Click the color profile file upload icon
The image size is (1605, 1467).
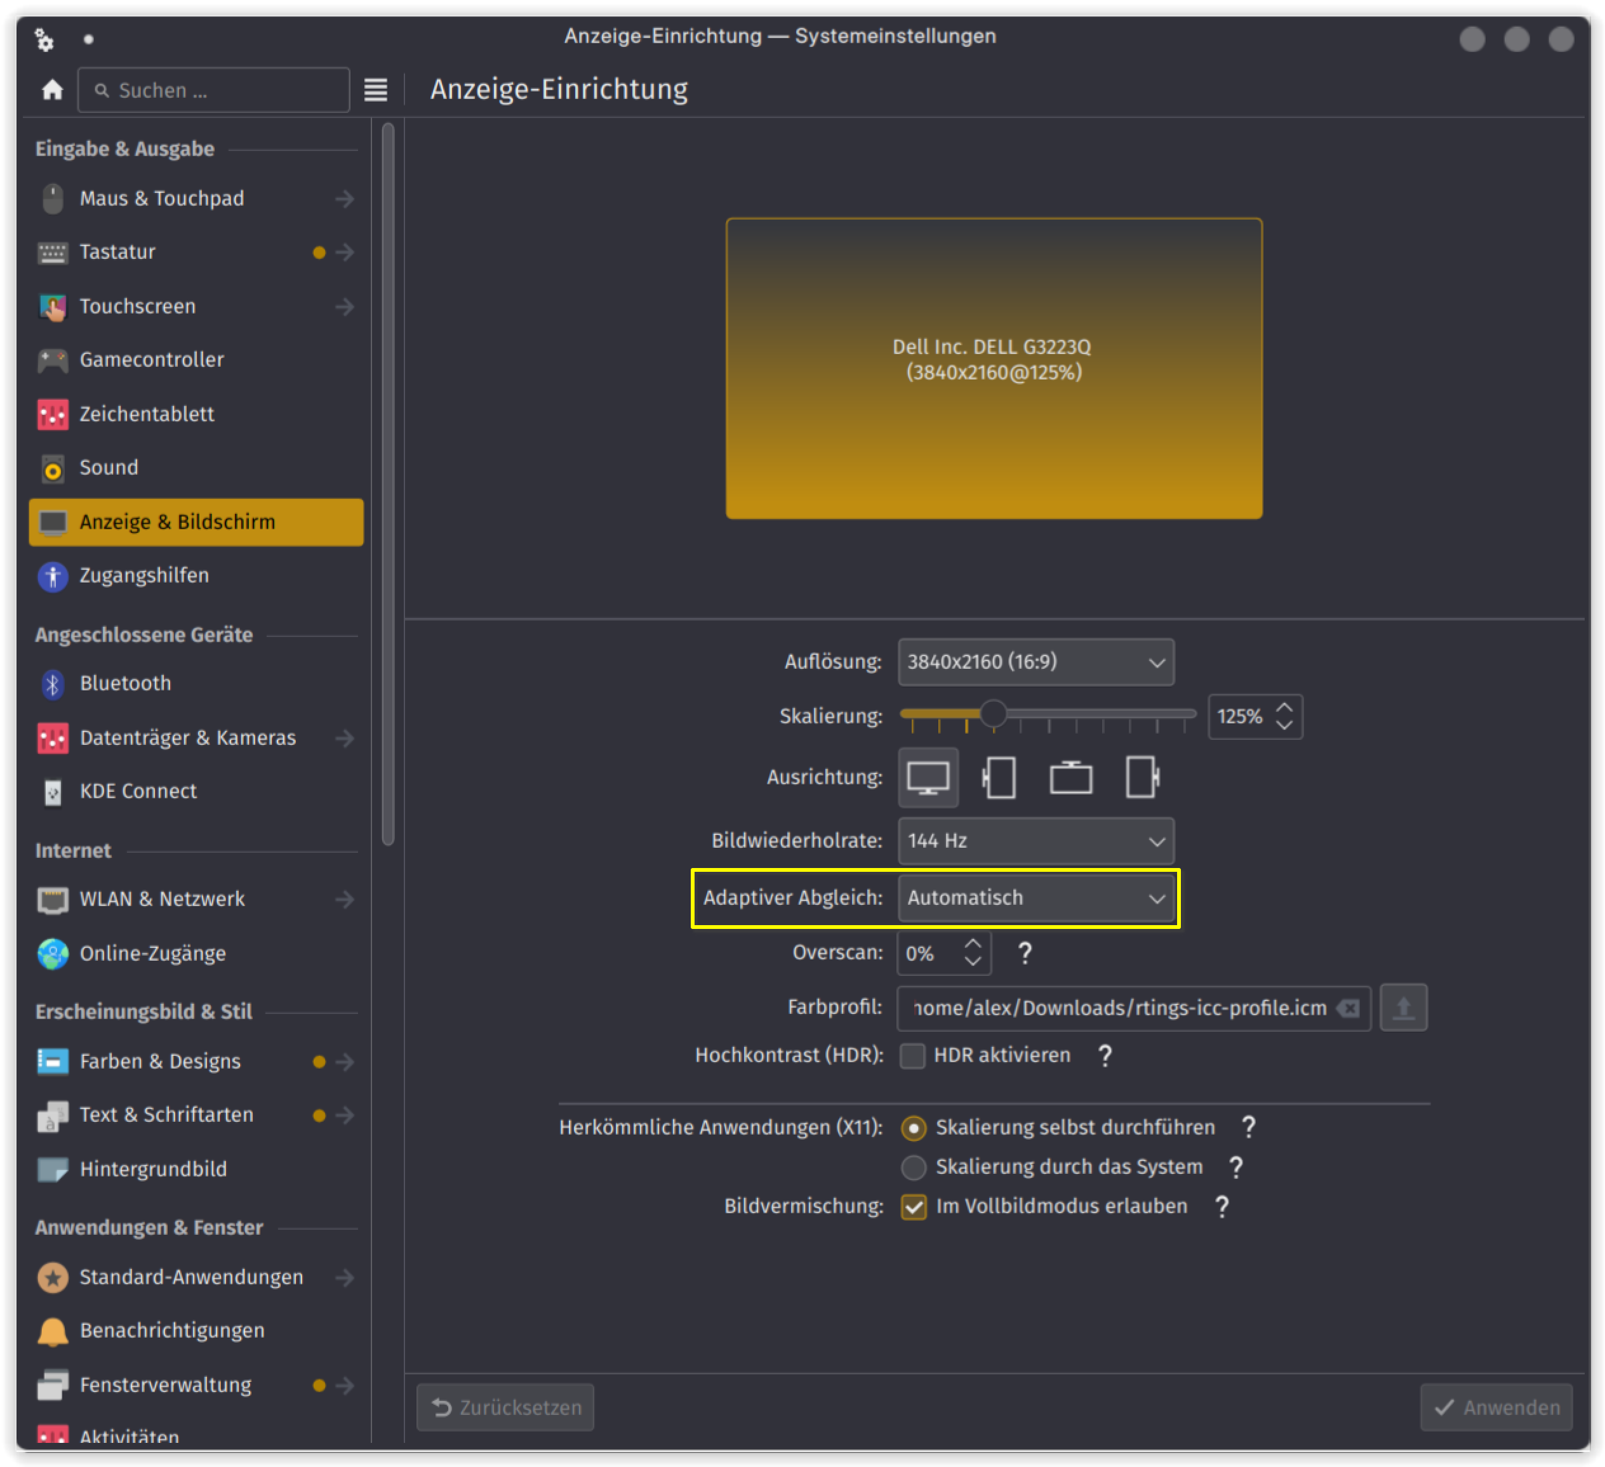(x=1402, y=1007)
